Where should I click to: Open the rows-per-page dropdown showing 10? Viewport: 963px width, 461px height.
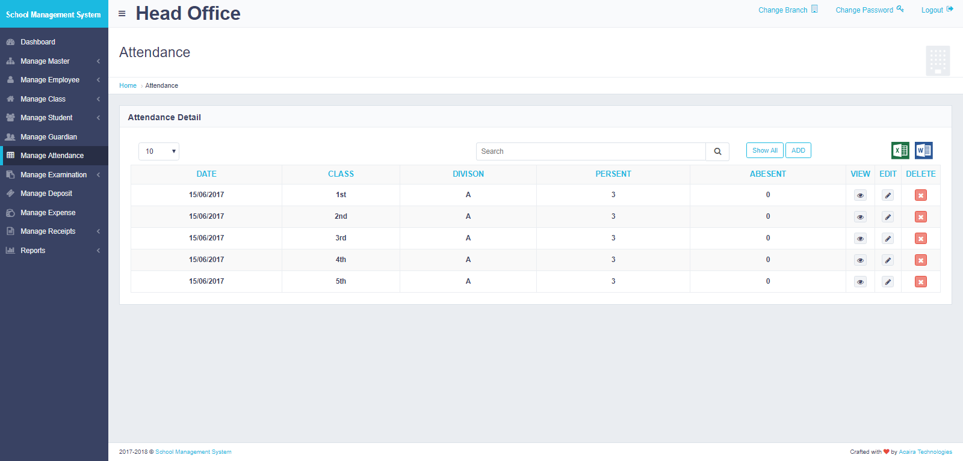coord(159,151)
